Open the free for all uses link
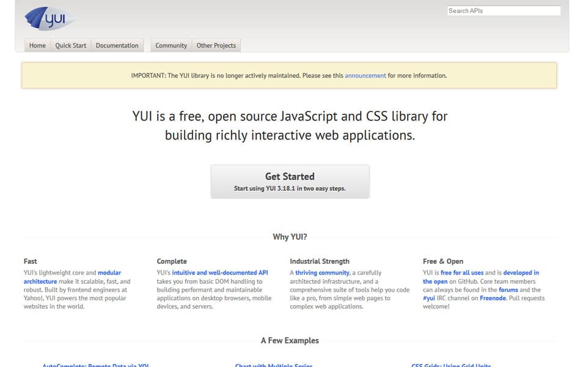The image size is (583, 367). coord(462,273)
